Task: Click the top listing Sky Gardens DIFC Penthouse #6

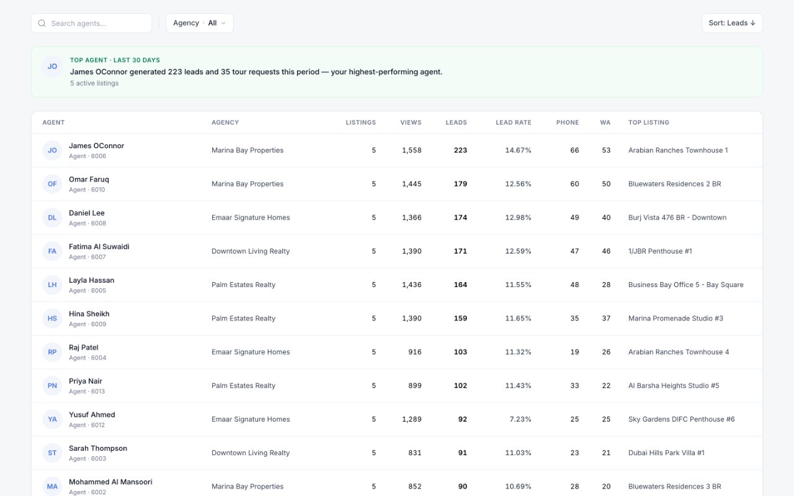Action: click(682, 419)
